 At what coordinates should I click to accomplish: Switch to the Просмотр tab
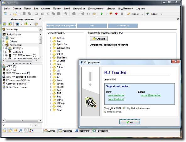(x=83, y=131)
